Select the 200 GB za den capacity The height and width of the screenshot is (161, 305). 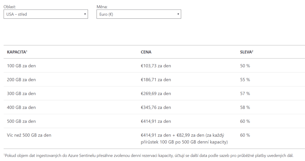click(x=21, y=80)
